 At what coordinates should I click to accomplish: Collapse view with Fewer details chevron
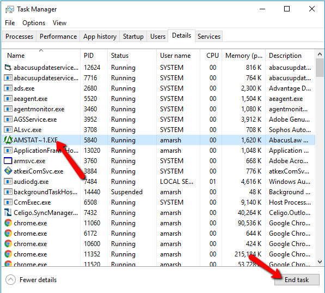click(10, 280)
